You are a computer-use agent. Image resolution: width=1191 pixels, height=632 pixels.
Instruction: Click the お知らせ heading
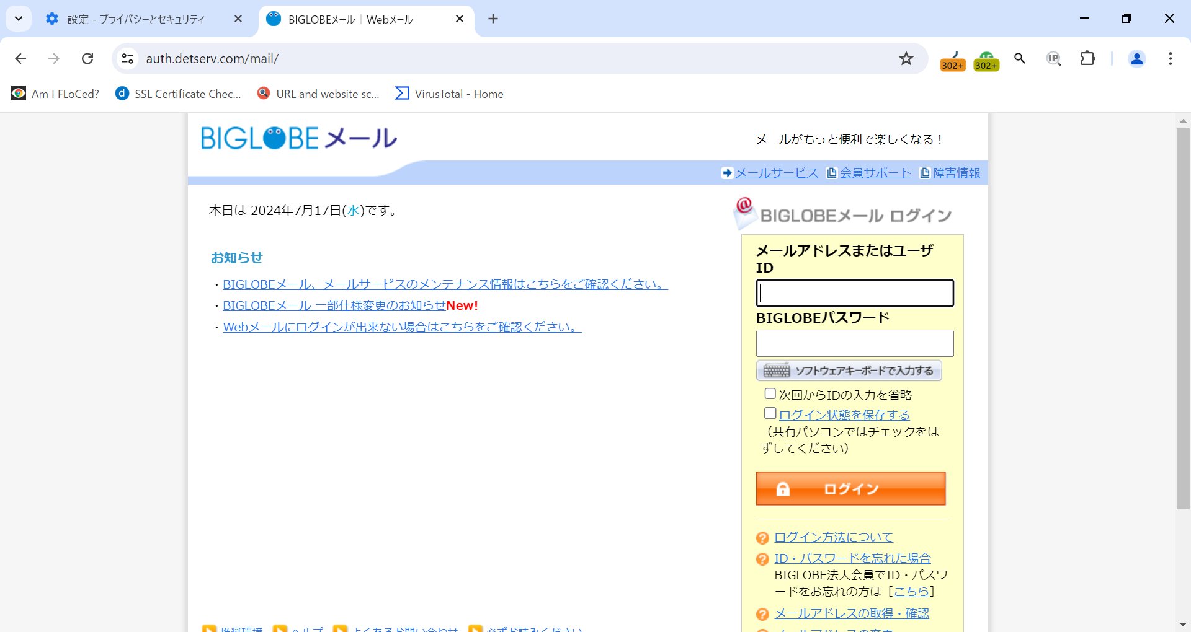click(237, 258)
